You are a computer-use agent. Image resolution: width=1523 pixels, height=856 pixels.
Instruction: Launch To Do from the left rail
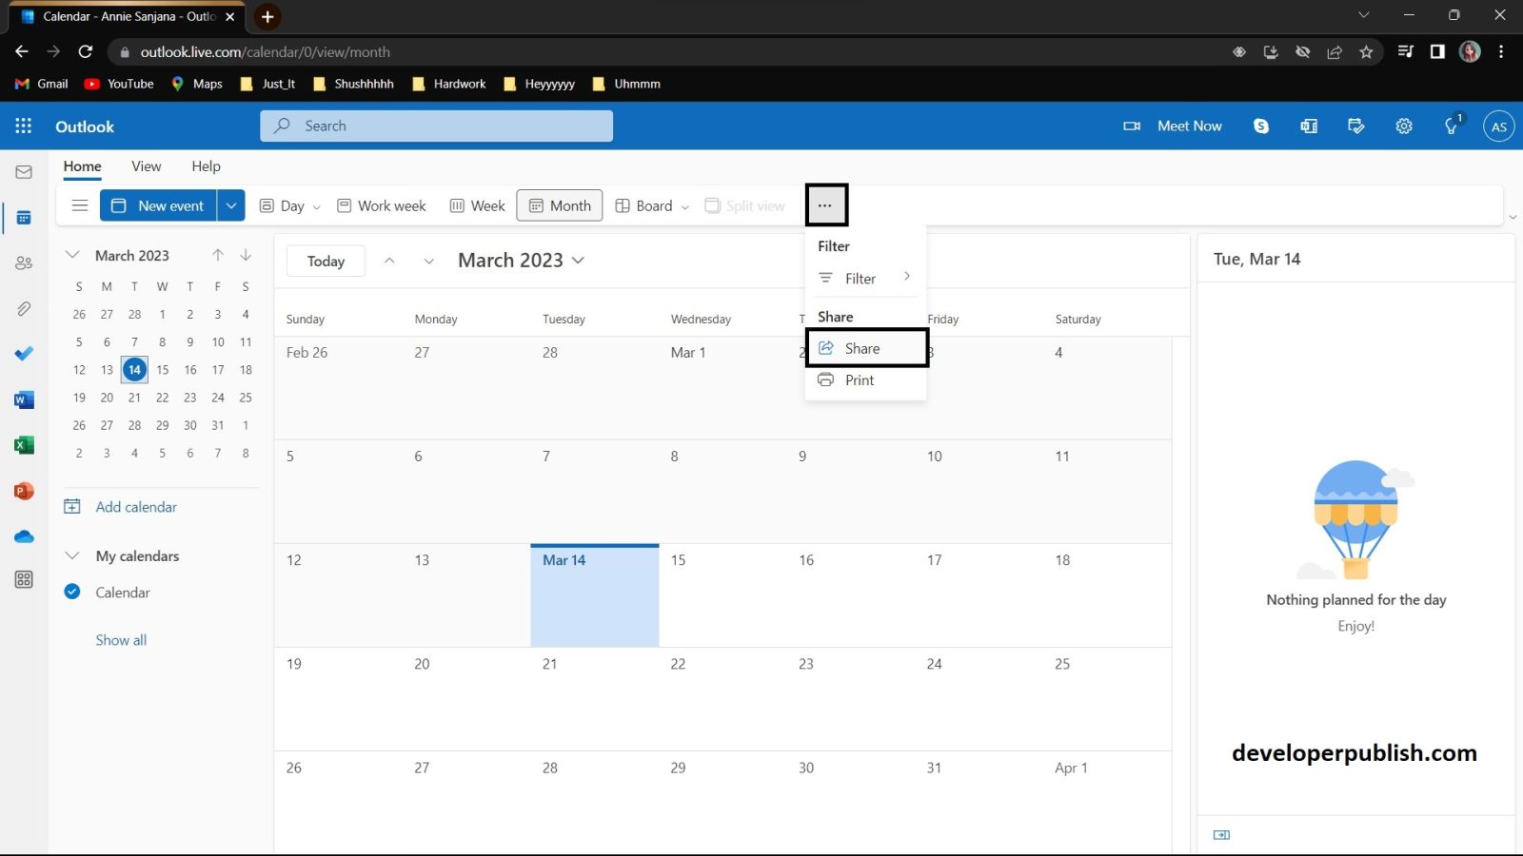tap(24, 353)
